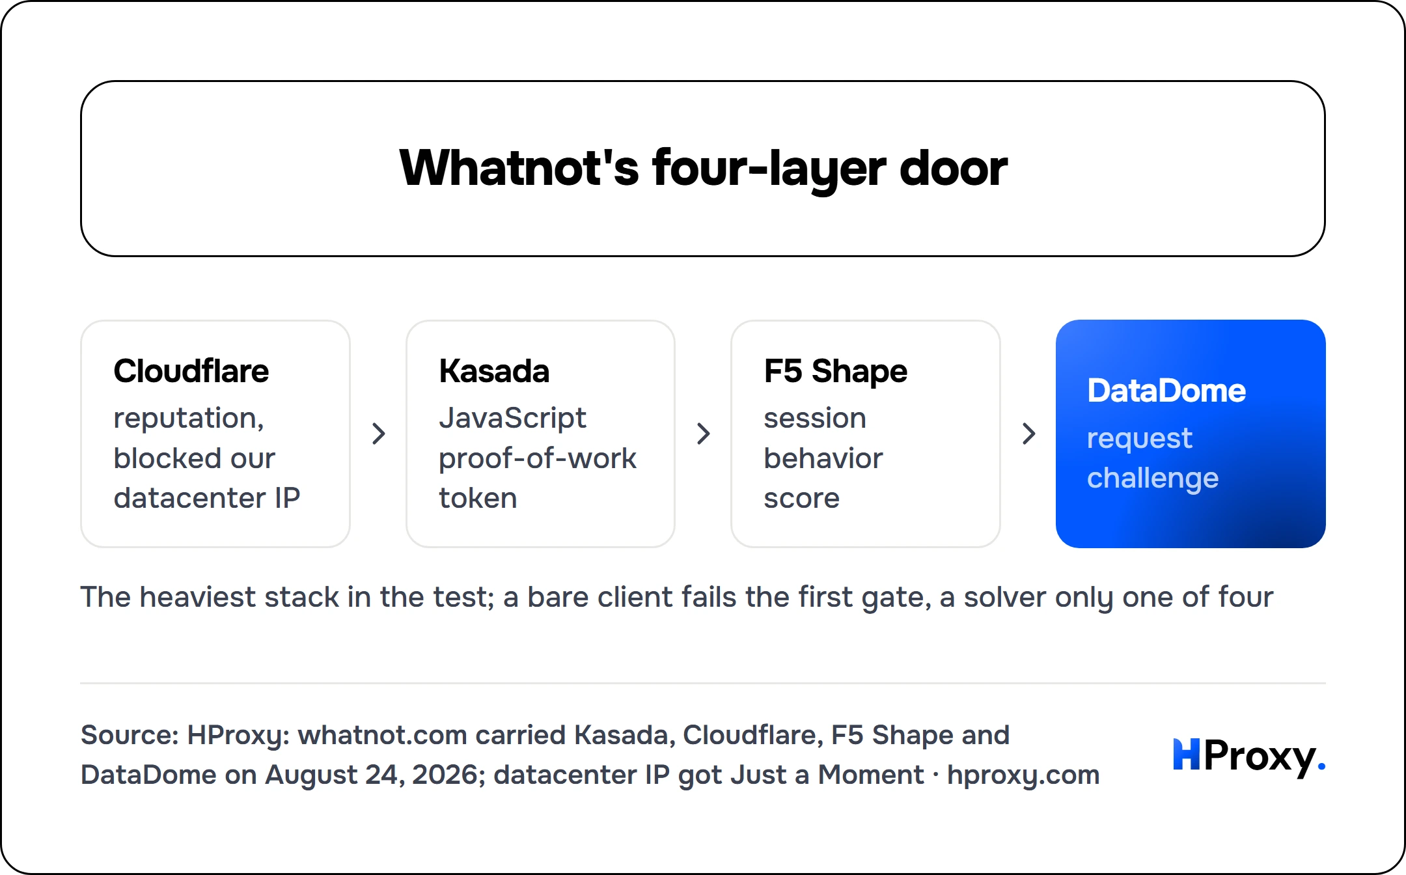Click the chevron before the DataDome card

[1028, 434]
